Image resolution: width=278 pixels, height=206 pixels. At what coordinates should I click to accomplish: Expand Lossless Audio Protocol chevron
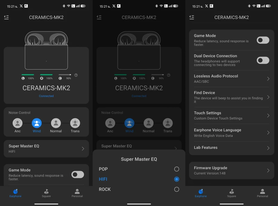tap(268, 79)
